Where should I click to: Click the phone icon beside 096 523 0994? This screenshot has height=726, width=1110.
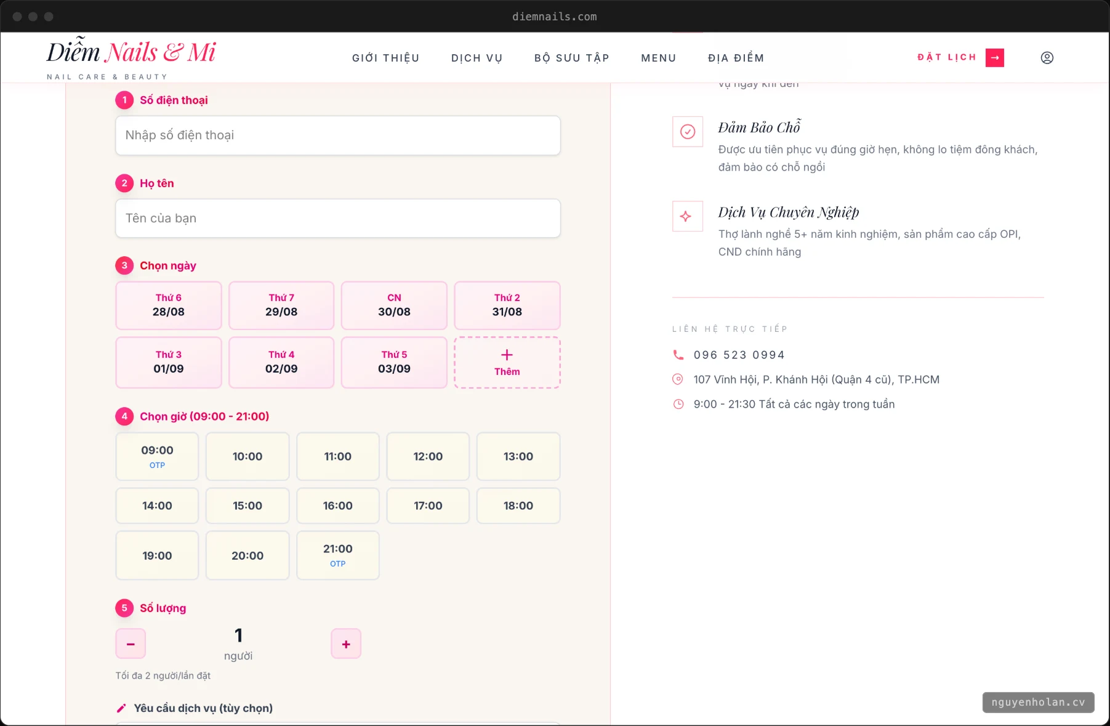(x=678, y=355)
